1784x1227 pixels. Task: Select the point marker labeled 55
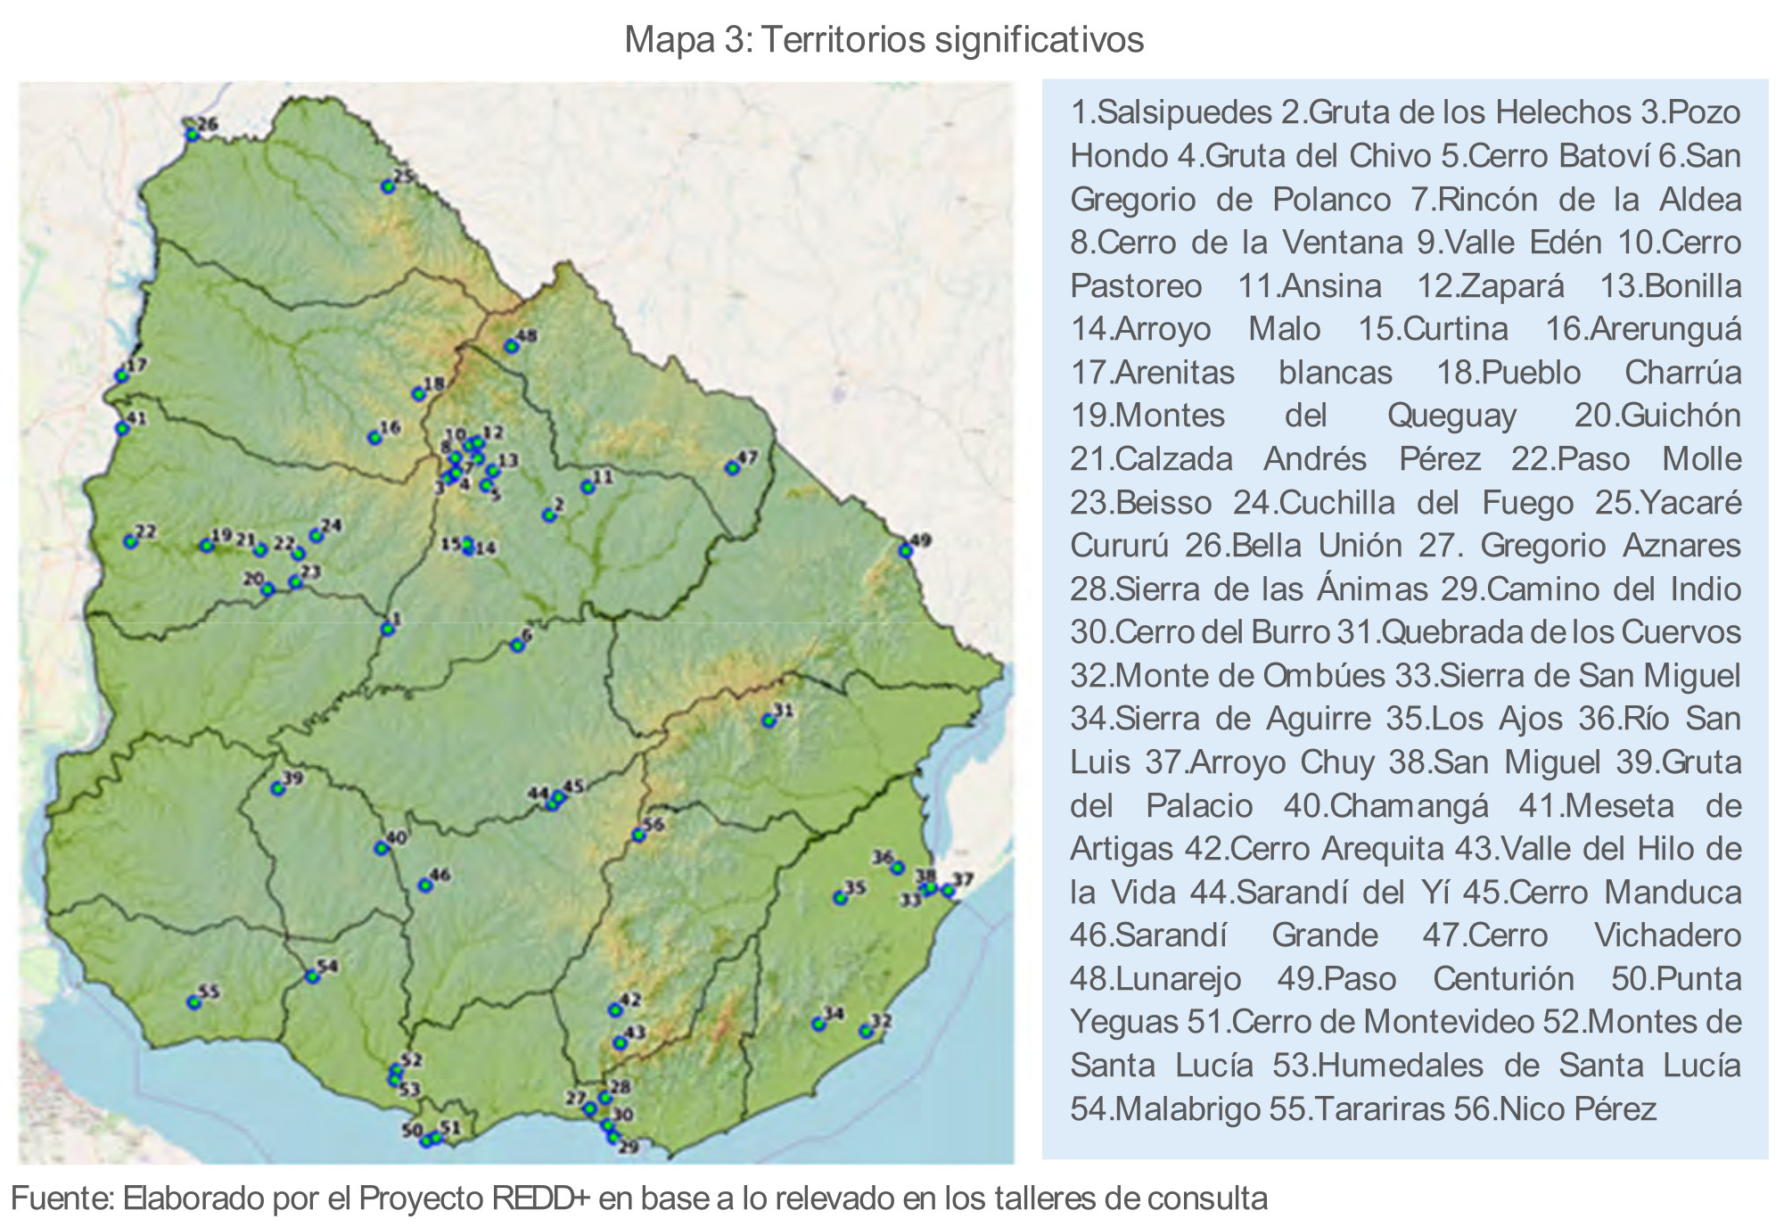click(193, 1002)
